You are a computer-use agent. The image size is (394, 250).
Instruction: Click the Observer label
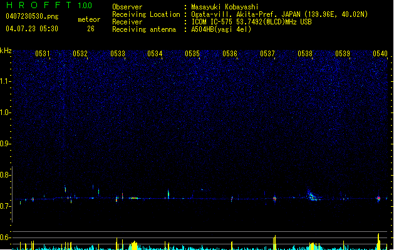click(127, 7)
